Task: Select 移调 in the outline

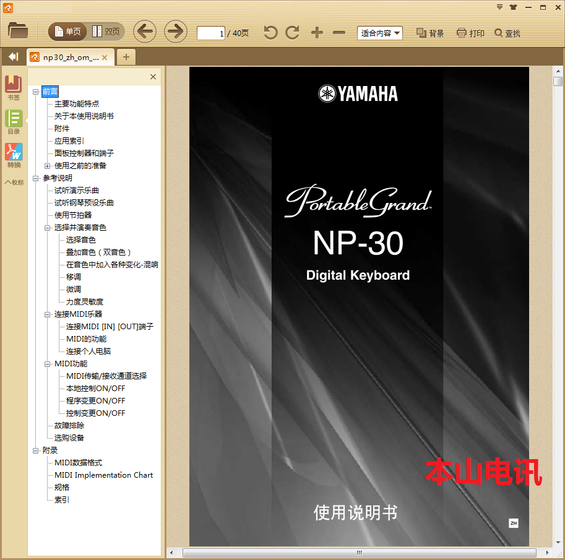Action: click(x=74, y=277)
